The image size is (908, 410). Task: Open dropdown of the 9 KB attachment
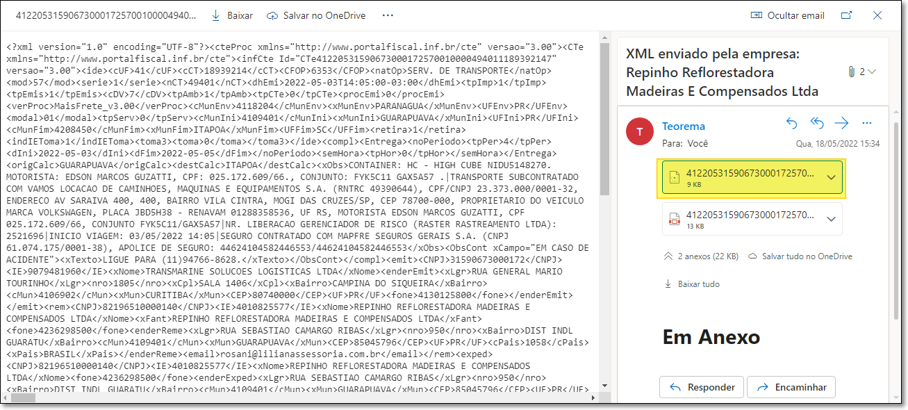(832, 177)
